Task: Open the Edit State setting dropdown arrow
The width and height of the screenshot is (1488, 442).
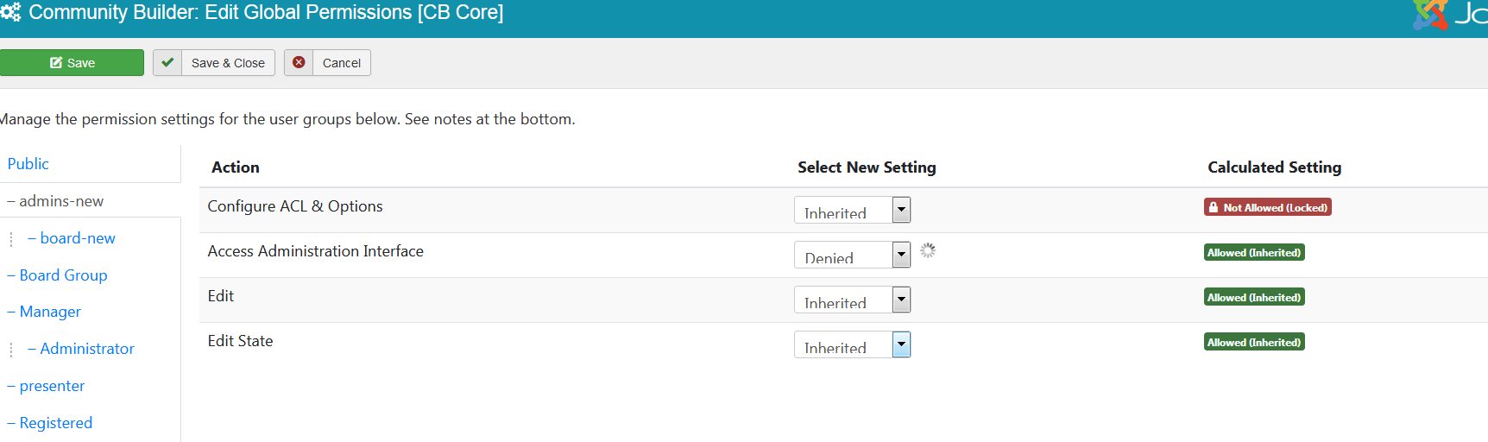Action: coord(901,344)
